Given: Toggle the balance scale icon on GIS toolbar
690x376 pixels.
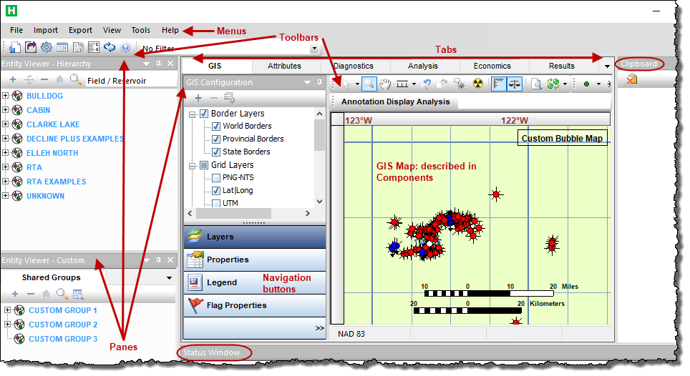Looking at the screenshot, I should point(515,84).
